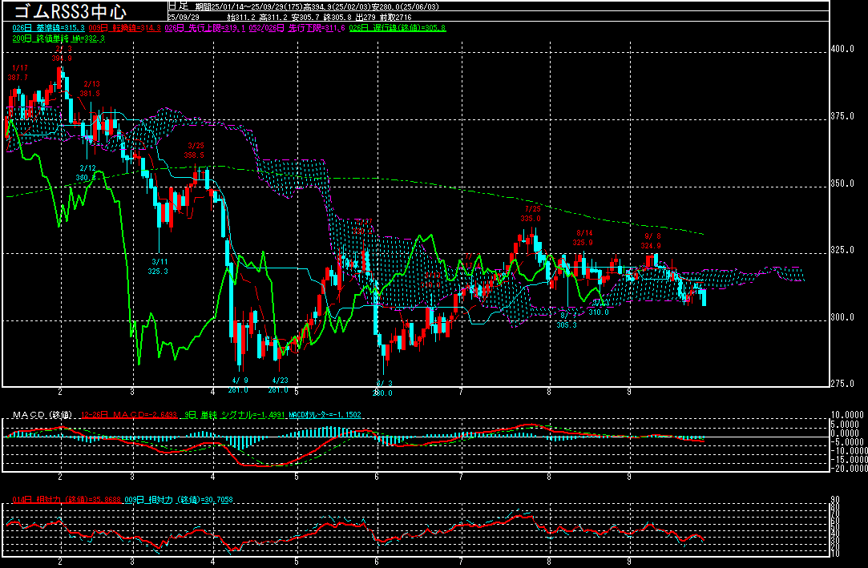
Task: Click the 7/25 high marker at 335.0
Action: [531, 213]
